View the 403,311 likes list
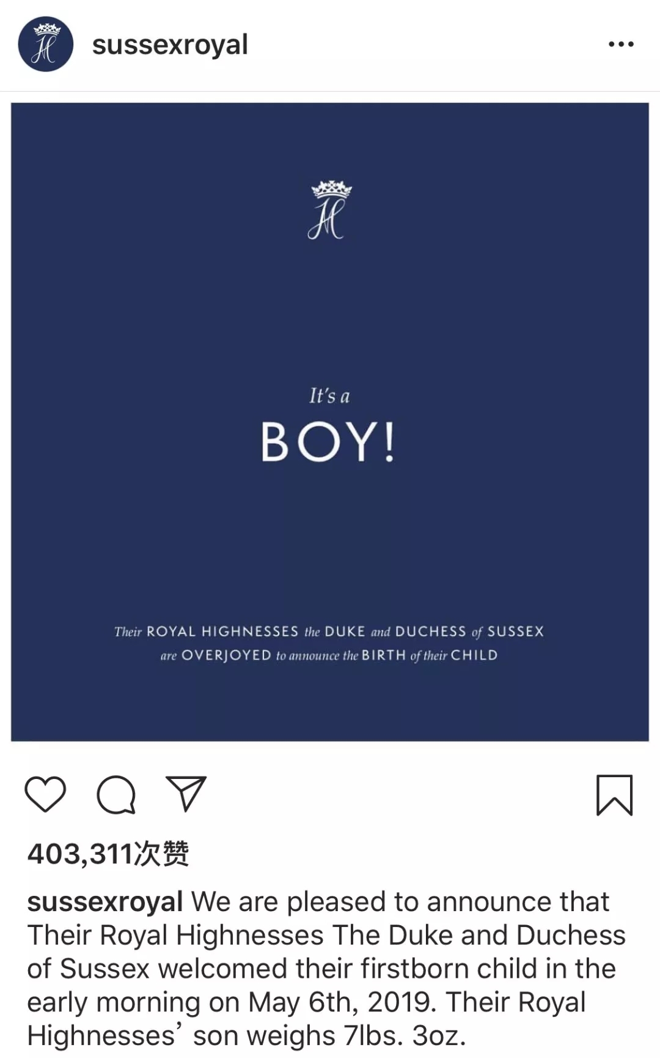This screenshot has height=1058, width=660. [x=108, y=854]
